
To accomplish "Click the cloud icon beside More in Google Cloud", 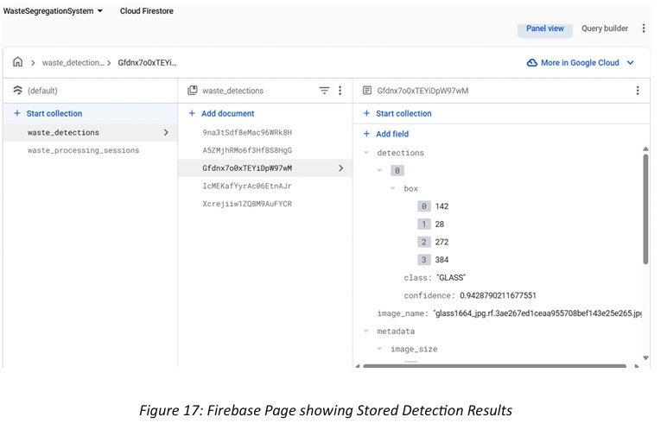I will tap(531, 63).
